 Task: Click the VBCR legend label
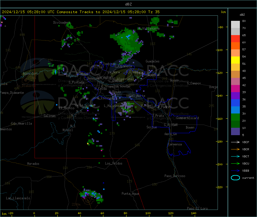[x=246, y=149]
